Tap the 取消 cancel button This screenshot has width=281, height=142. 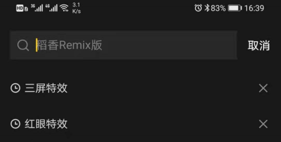coord(259,45)
